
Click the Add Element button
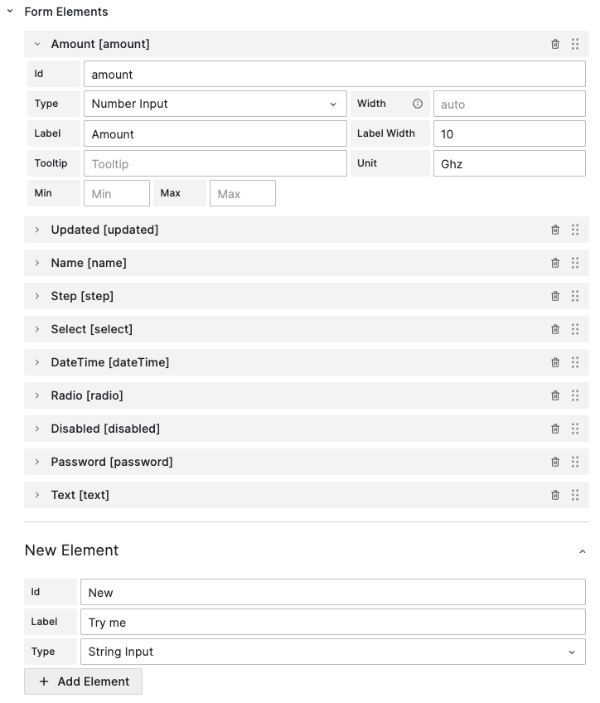[83, 681]
